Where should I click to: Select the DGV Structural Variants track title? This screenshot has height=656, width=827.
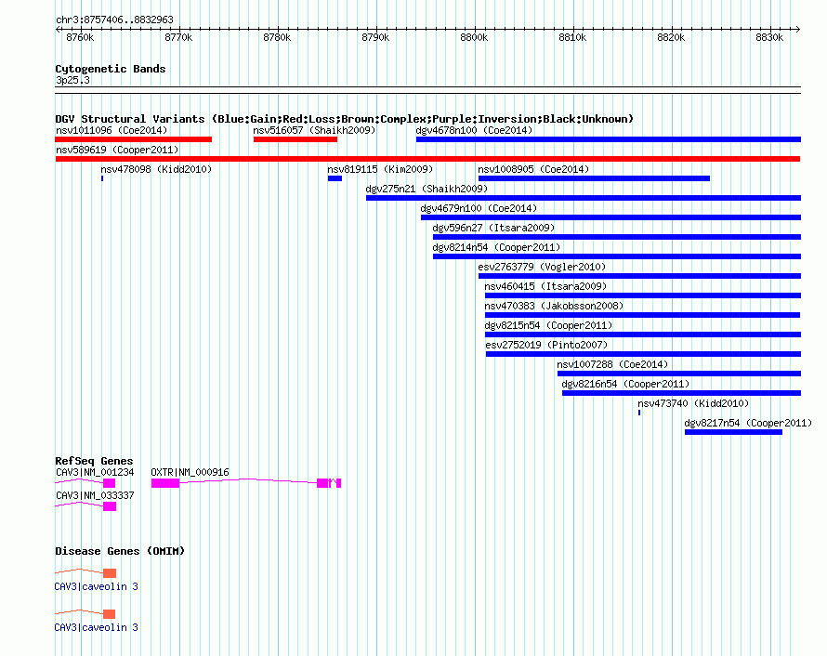(x=344, y=119)
